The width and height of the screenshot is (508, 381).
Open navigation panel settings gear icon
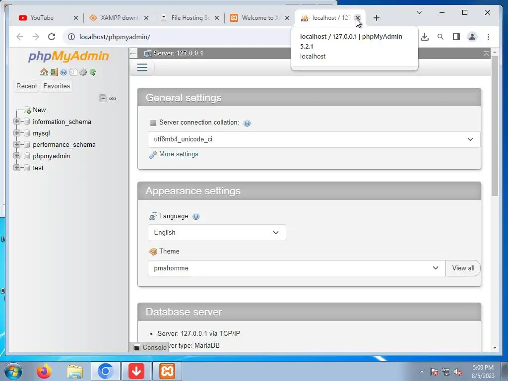[x=83, y=72]
